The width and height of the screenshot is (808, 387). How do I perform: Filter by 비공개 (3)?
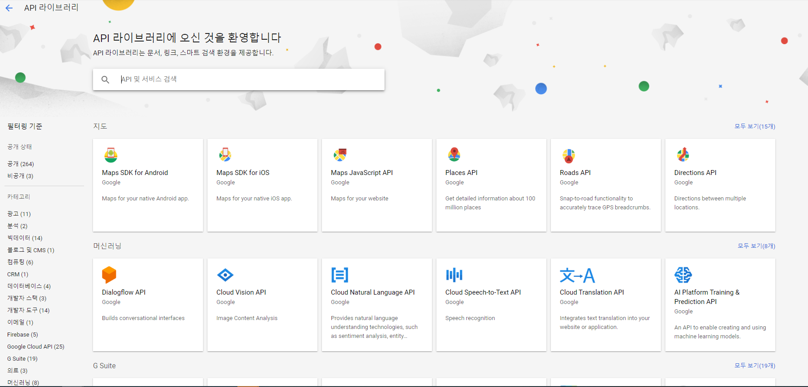tap(20, 176)
